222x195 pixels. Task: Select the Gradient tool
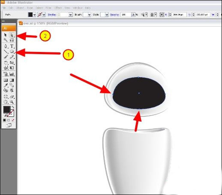[12, 80]
